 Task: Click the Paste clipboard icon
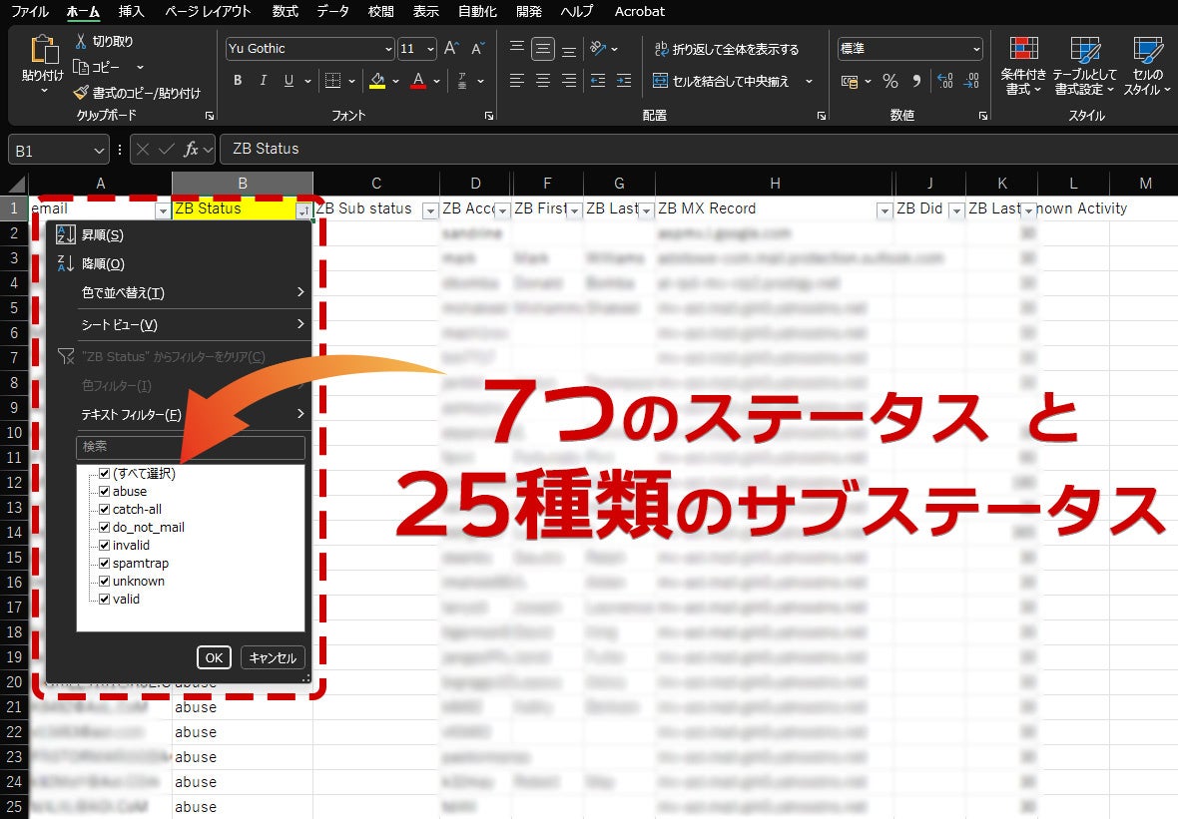(43, 52)
